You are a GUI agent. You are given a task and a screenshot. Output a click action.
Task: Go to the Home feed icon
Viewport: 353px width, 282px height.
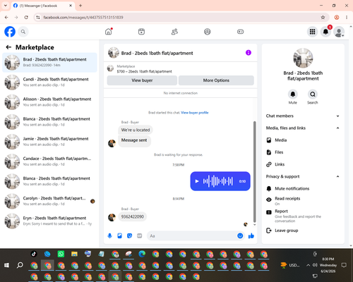pyautogui.click(x=109, y=32)
